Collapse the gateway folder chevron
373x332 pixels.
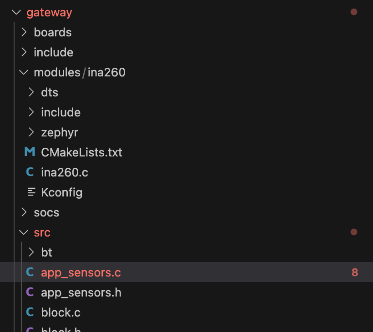pyautogui.click(x=16, y=12)
